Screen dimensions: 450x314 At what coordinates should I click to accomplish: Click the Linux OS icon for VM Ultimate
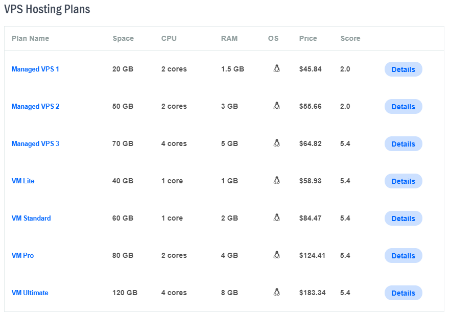click(276, 292)
